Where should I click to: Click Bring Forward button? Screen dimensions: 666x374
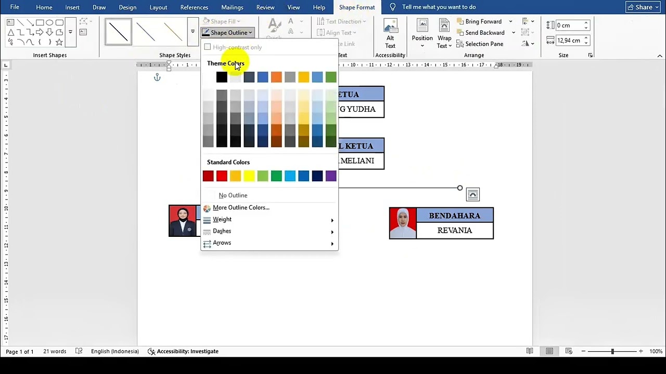[x=479, y=21]
